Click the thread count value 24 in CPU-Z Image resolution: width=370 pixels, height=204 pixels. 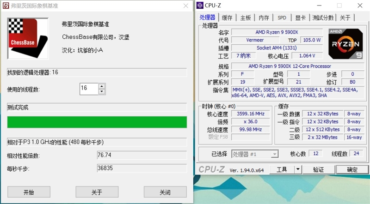point(356,154)
